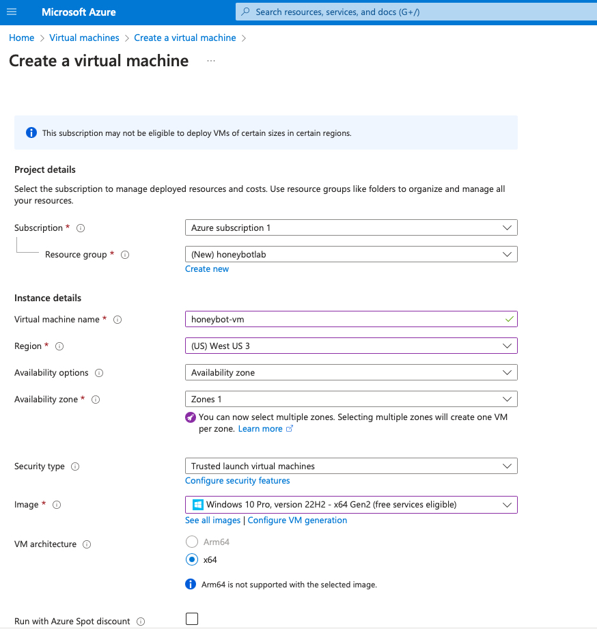Screen dimensions: 597x640
Task: Click the VM architecture info icon
Action: point(87,544)
